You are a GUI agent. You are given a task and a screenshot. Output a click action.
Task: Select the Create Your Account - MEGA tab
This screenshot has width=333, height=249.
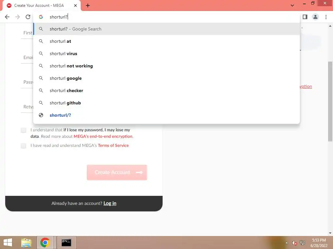coord(42,6)
